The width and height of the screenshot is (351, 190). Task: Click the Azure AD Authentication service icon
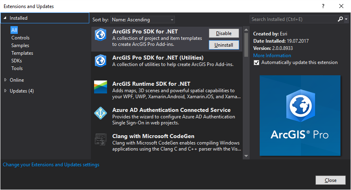pyautogui.click(x=100, y=113)
